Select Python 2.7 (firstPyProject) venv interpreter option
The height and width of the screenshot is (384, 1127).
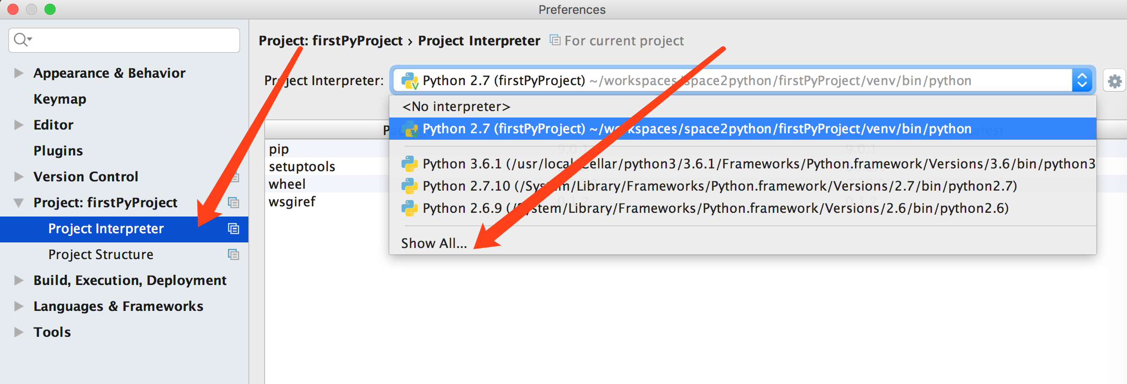743,129
